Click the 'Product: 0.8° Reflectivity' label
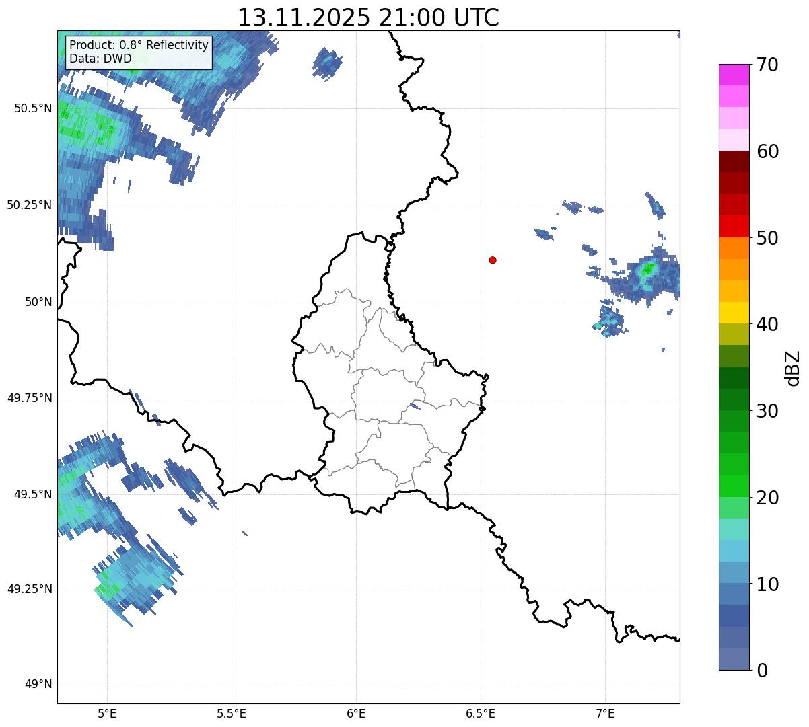The width and height of the screenshot is (809, 727). (x=139, y=45)
